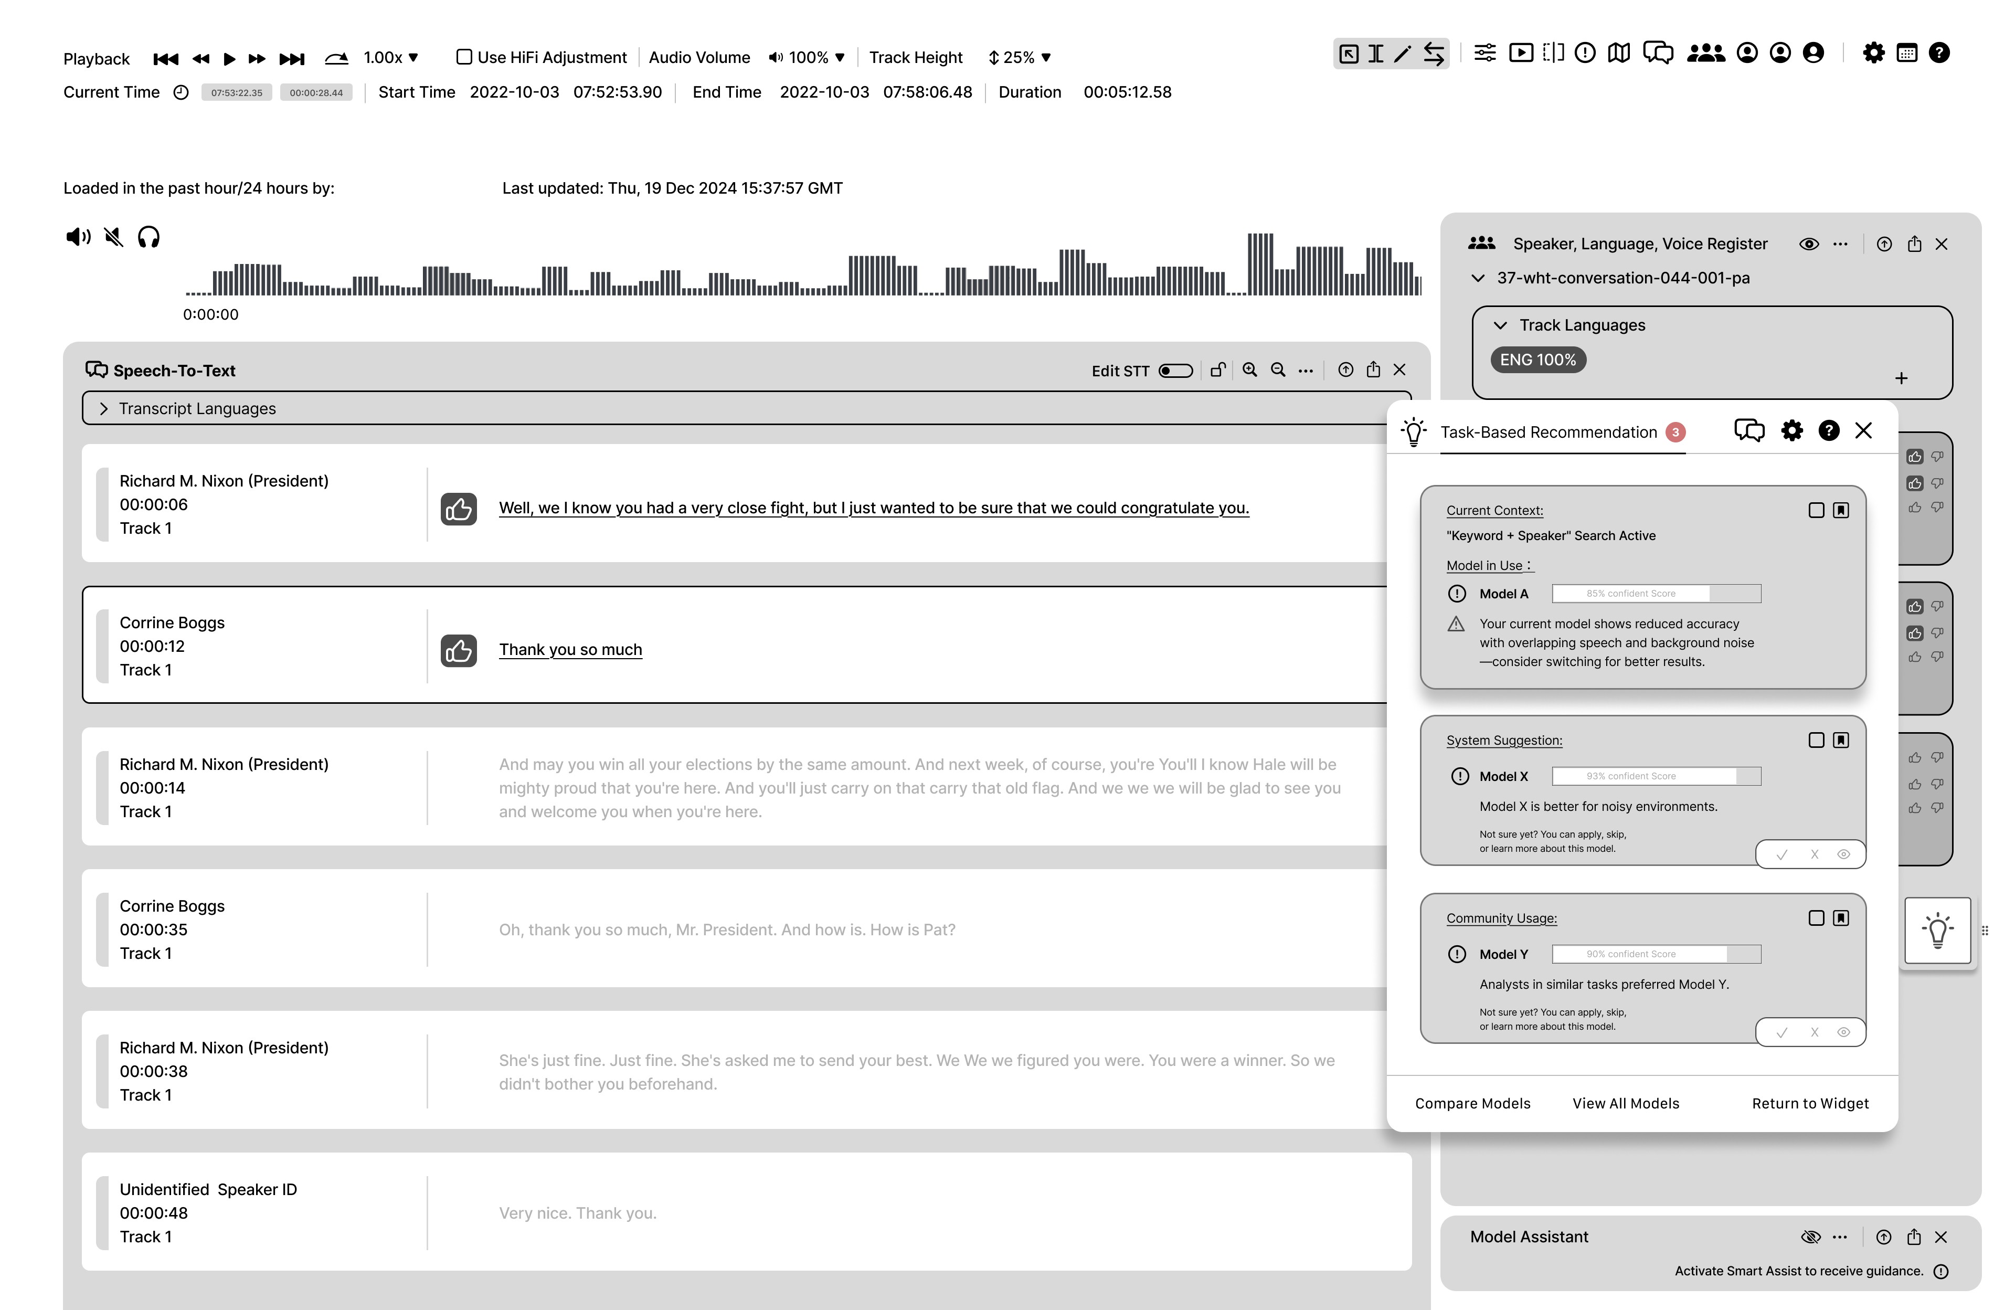Viewport: 2015px width, 1310px height.
Task: Enable Use HiFi Adjustment checkbox
Action: 464,57
